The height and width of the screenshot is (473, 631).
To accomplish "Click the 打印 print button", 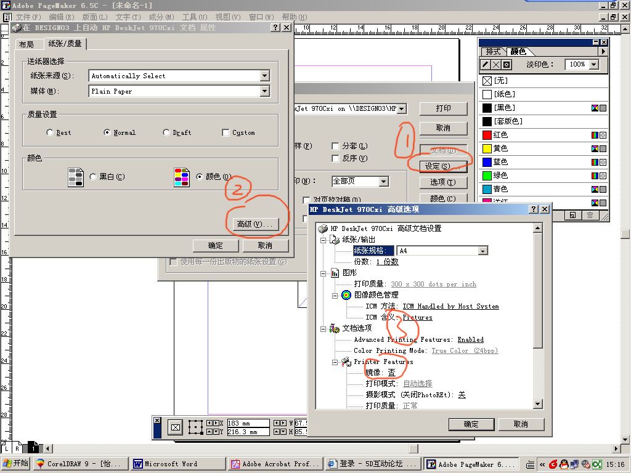I will pyautogui.click(x=444, y=108).
